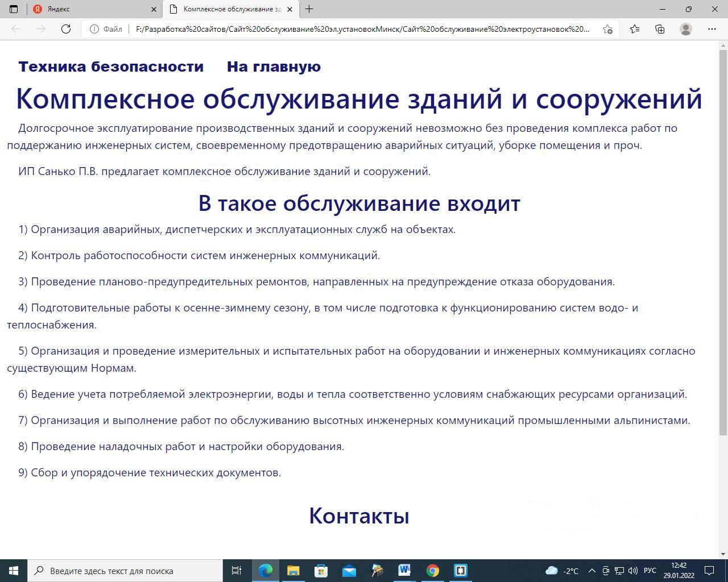Image resolution: width=728 pixels, height=582 pixels.
Task: Click the browser refresh button
Action: click(x=66, y=29)
